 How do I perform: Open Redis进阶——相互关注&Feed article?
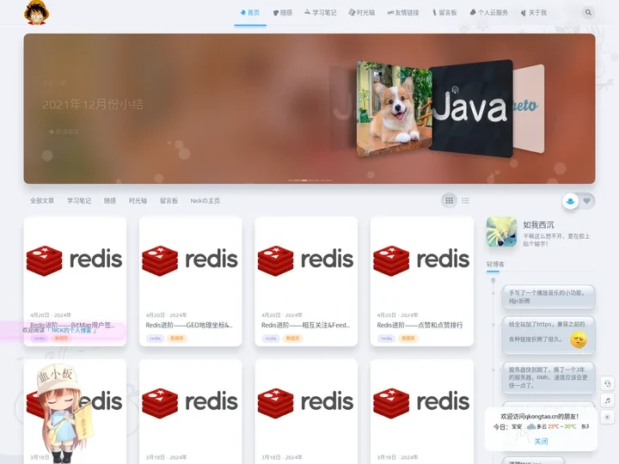click(x=305, y=325)
